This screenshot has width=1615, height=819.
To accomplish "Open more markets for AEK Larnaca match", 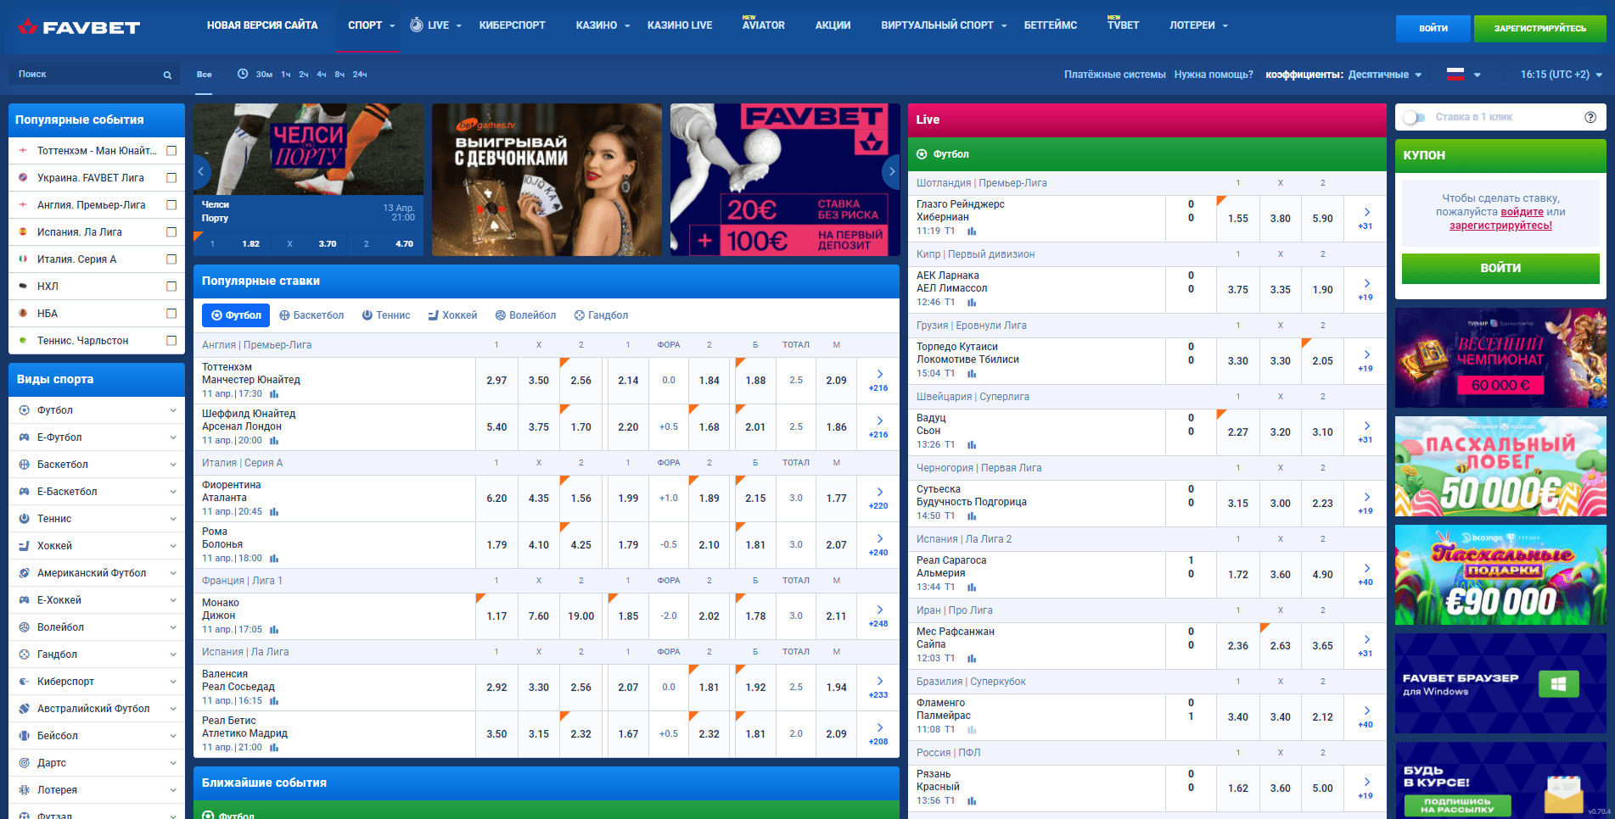I will [1365, 288].
